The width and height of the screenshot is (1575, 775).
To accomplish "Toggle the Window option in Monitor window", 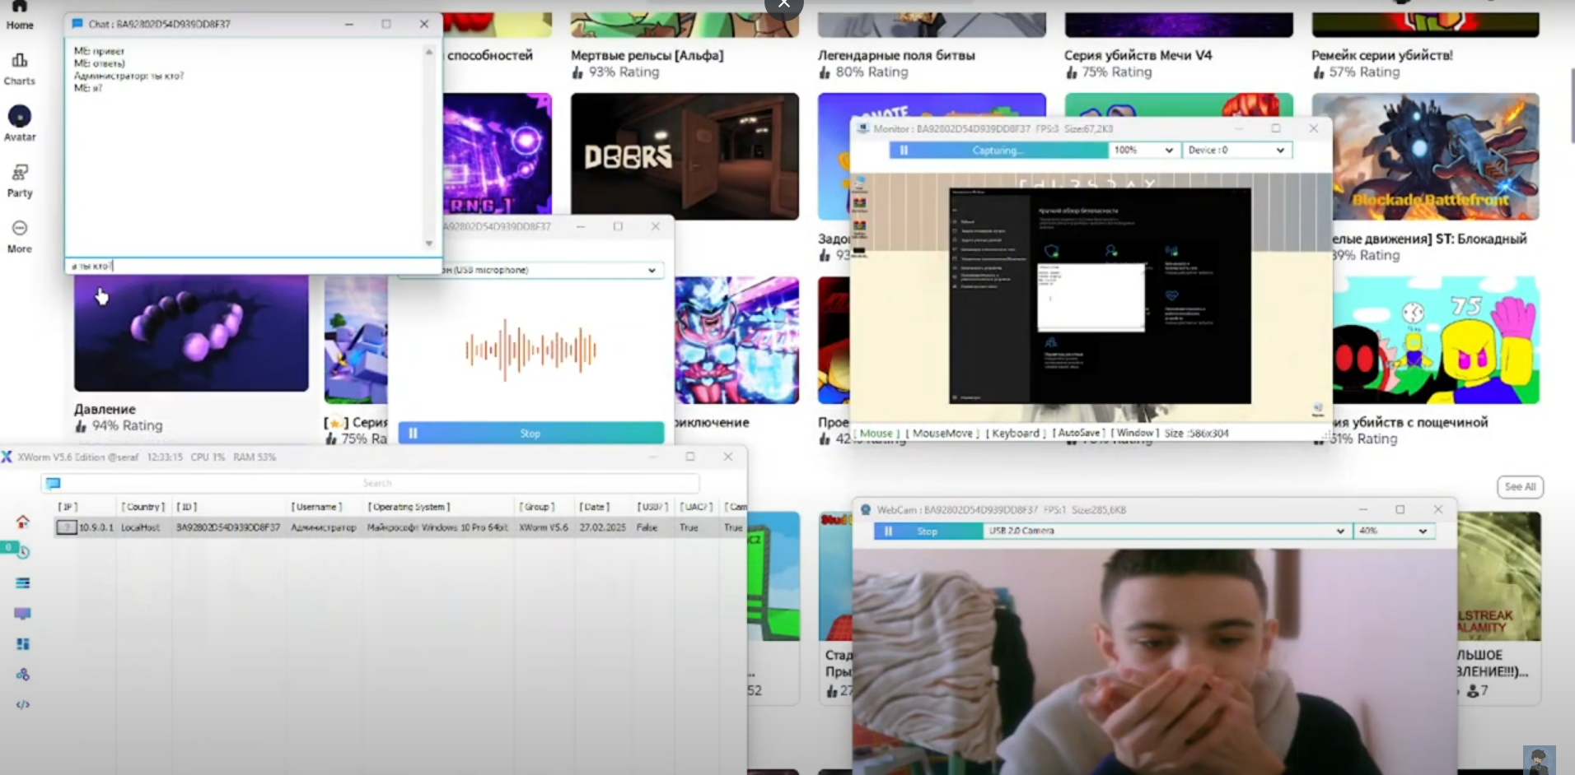I will point(1135,433).
